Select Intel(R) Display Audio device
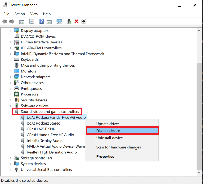The image size is (203, 184). 45,141
